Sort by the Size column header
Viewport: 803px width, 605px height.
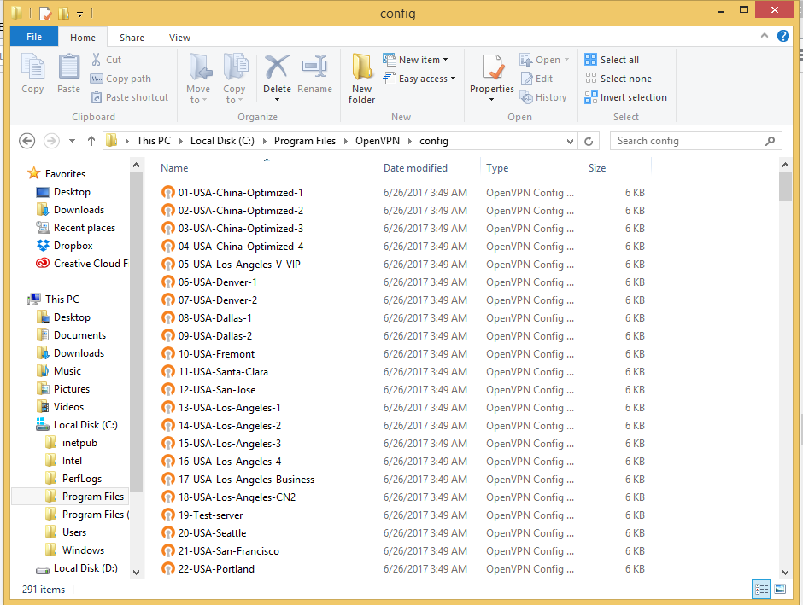[x=597, y=168]
